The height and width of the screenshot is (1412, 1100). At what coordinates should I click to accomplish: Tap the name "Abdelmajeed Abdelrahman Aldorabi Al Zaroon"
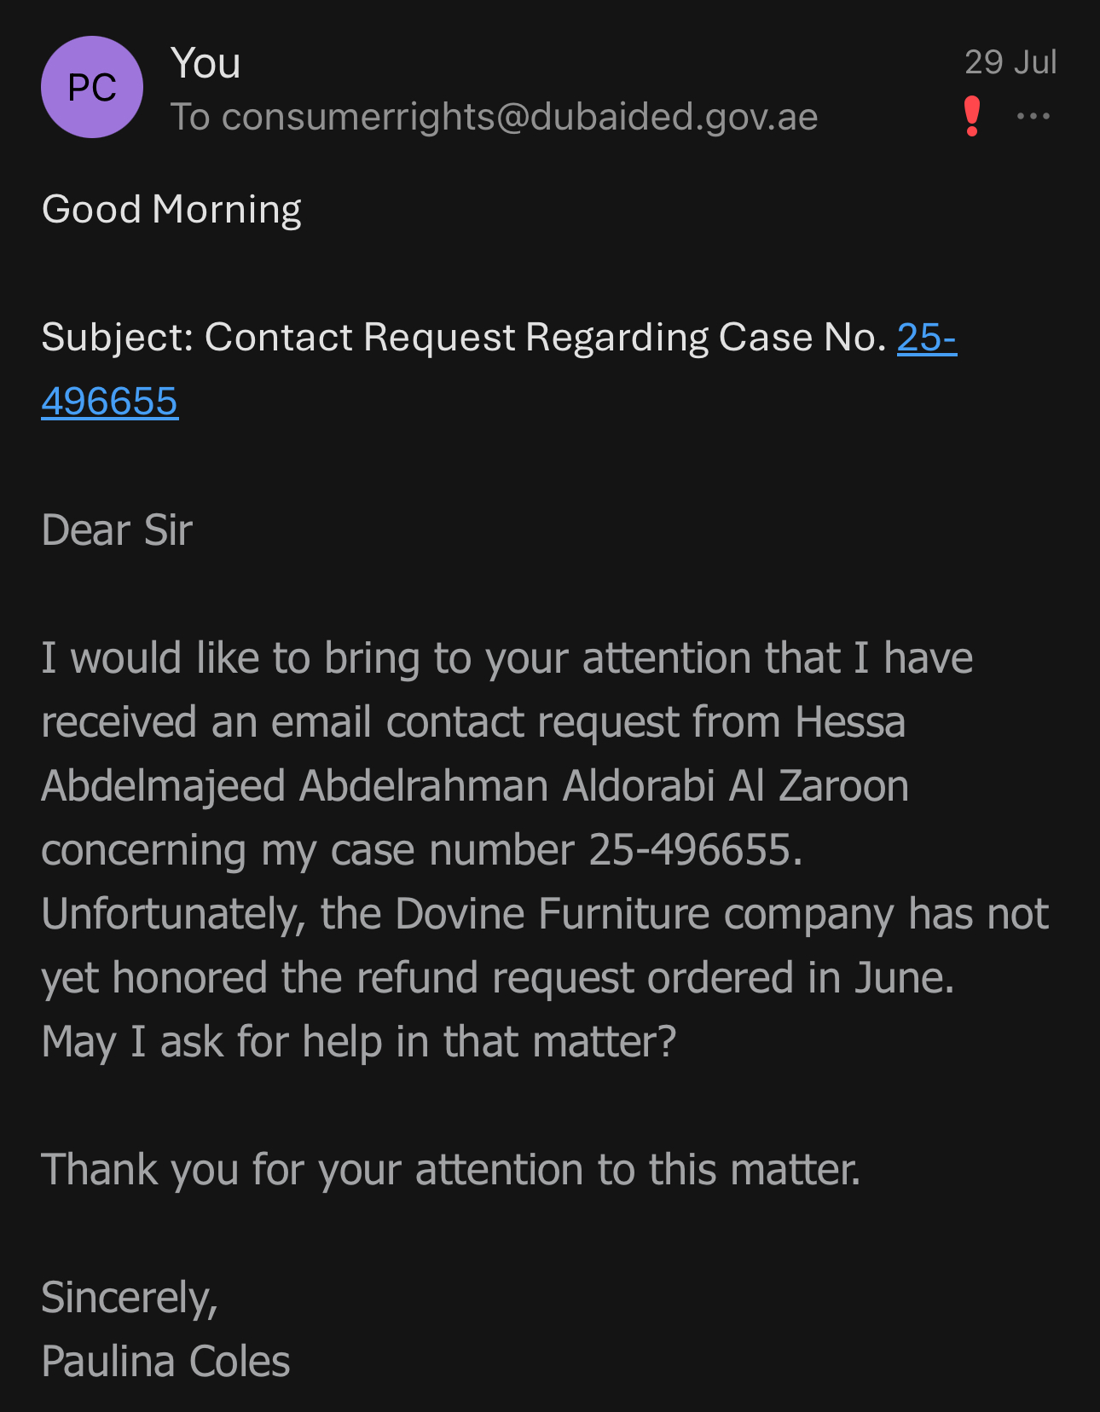click(x=475, y=786)
